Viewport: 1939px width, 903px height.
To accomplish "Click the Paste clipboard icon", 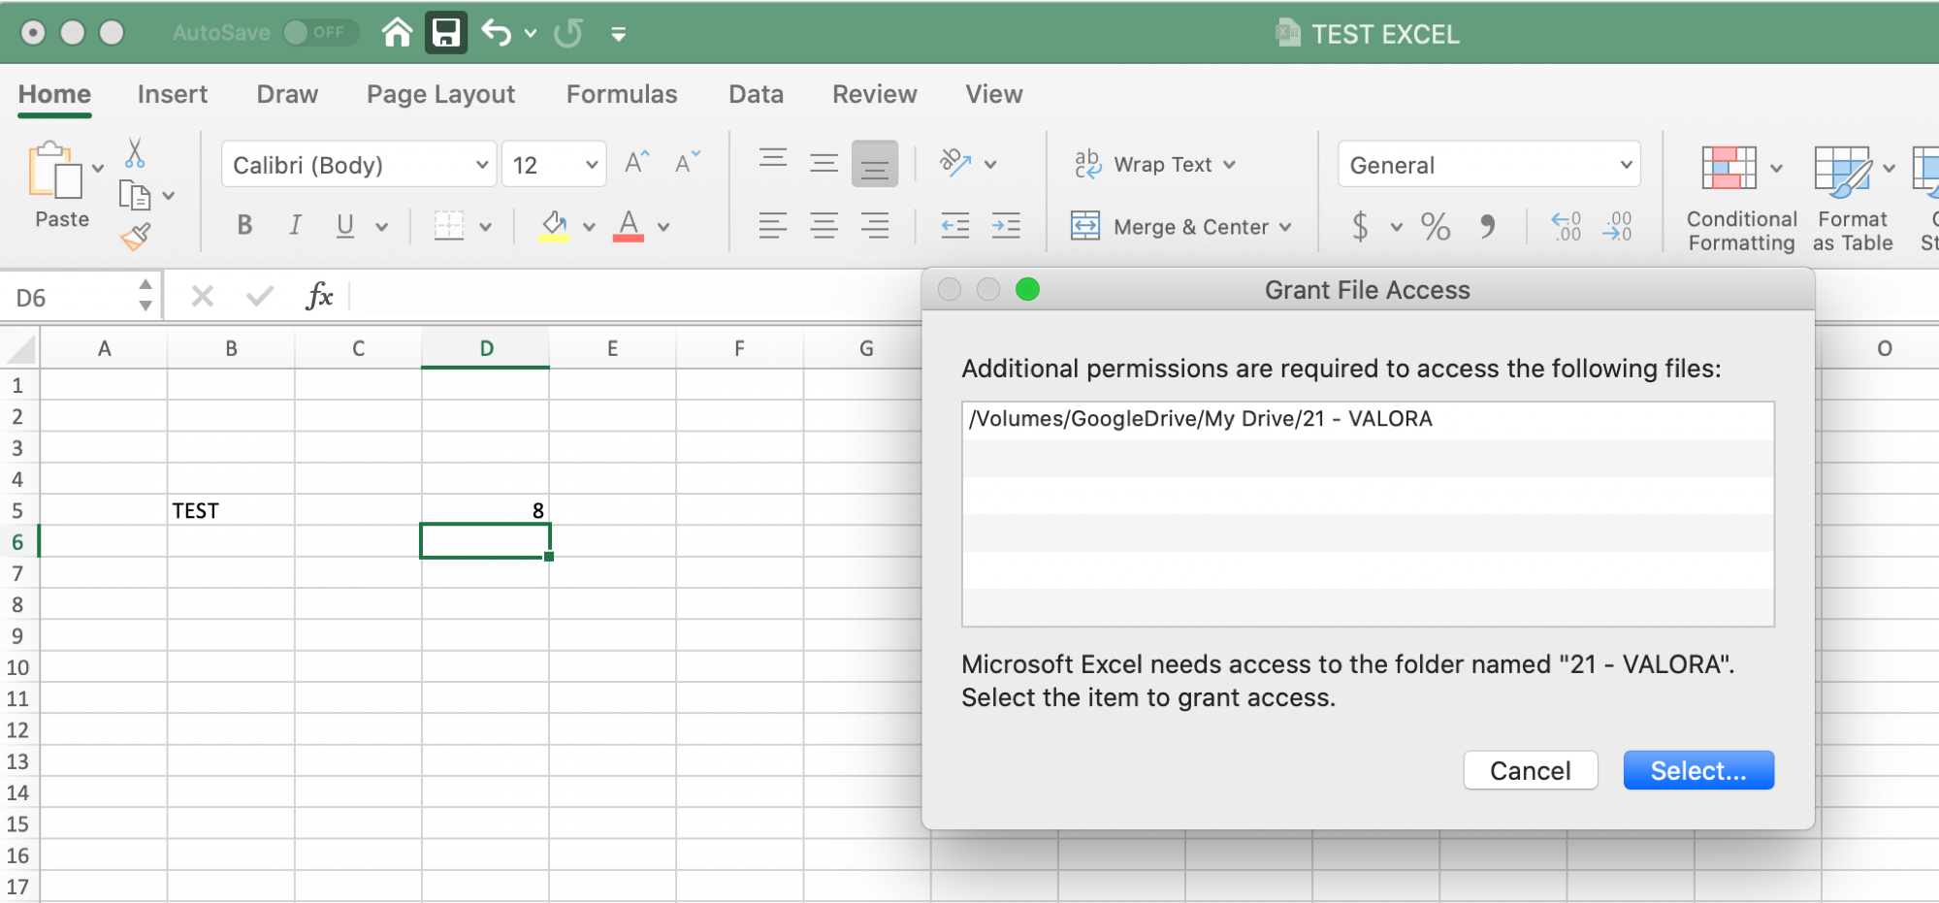I will (55, 172).
